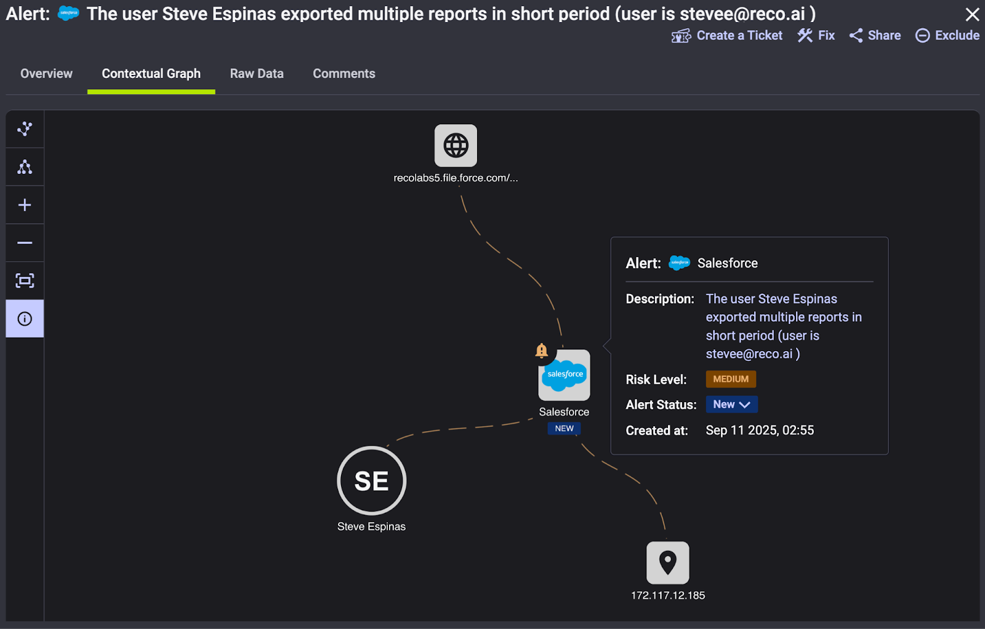Click the Share arrow icon
Image resolution: width=985 pixels, height=629 pixels.
pyautogui.click(x=856, y=36)
